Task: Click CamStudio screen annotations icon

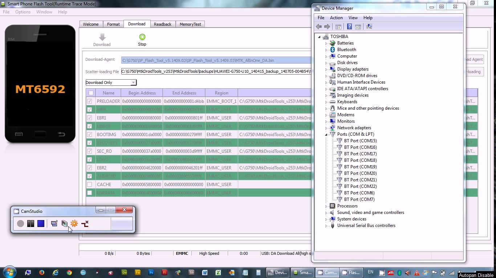Action: 64,224
